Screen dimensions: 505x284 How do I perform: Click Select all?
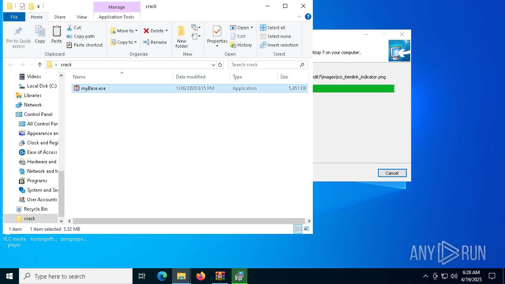(273, 28)
